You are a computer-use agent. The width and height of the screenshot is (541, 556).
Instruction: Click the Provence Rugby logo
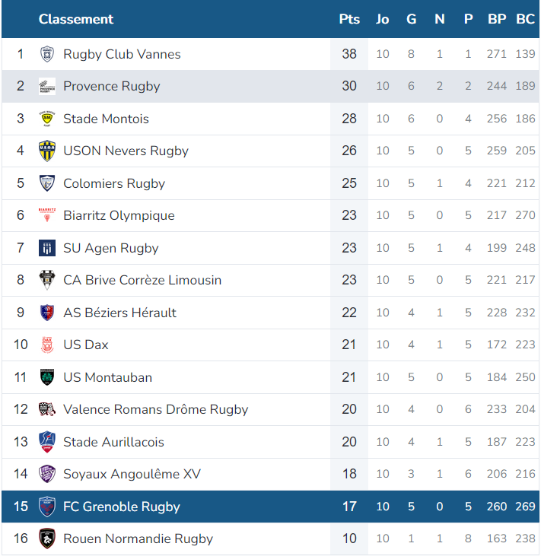[x=47, y=86]
